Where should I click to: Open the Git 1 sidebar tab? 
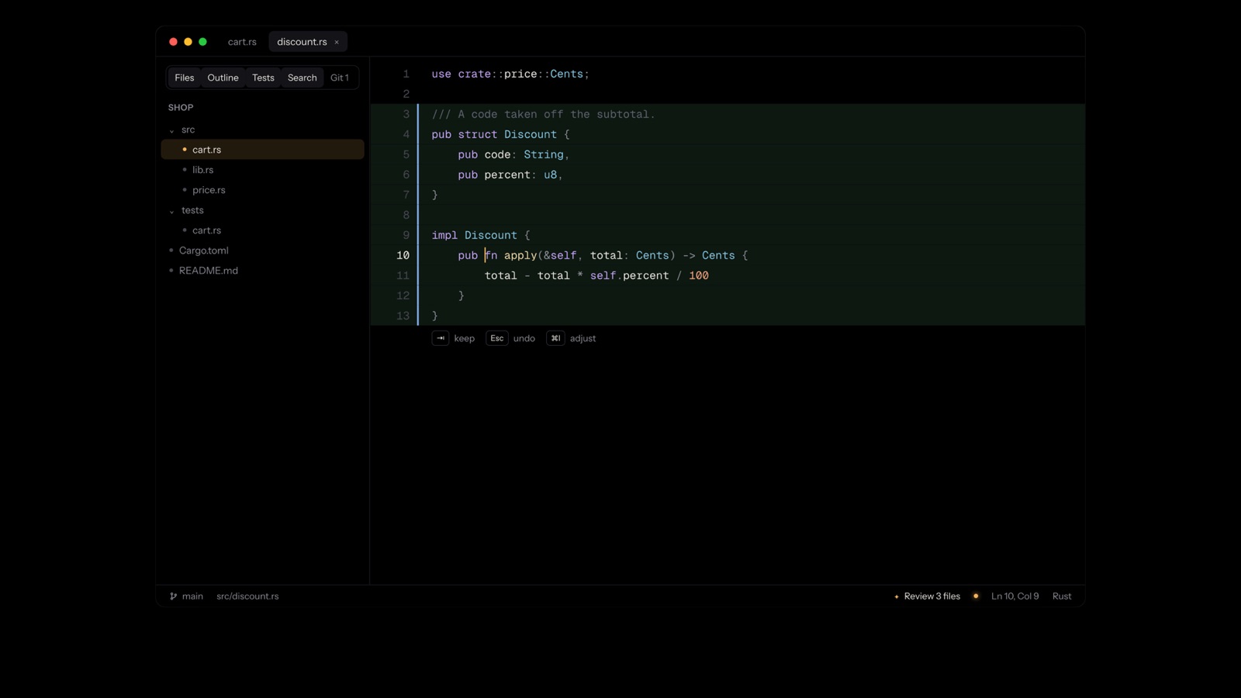[340, 78]
